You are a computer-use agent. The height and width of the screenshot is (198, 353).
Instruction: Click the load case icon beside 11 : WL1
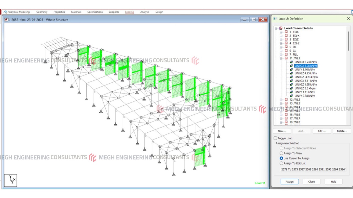tap(286, 58)
